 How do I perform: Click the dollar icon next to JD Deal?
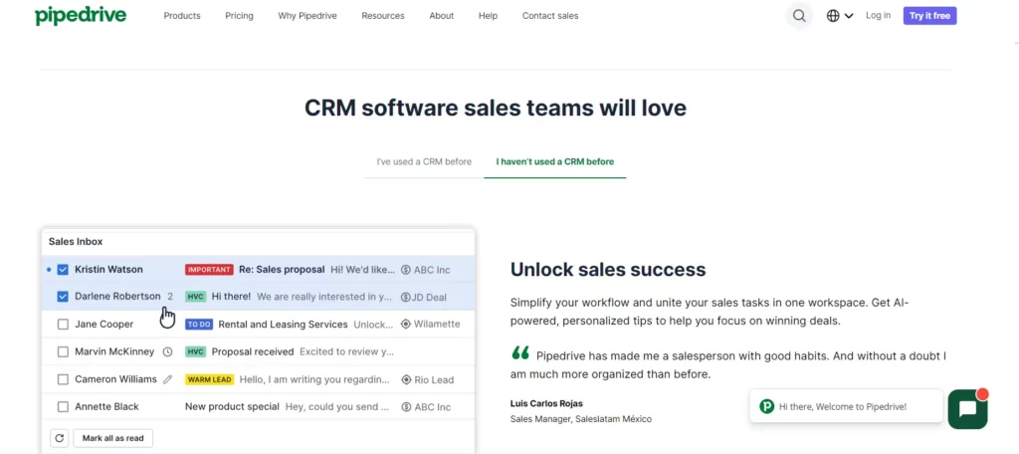[x=406, y=298]
